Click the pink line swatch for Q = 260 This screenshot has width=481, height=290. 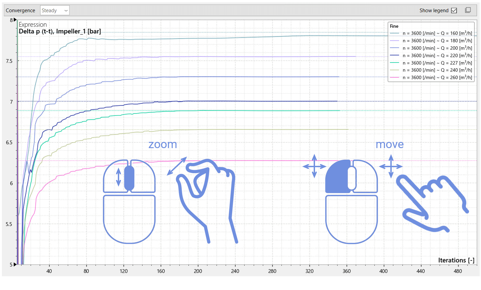(395, 77)
